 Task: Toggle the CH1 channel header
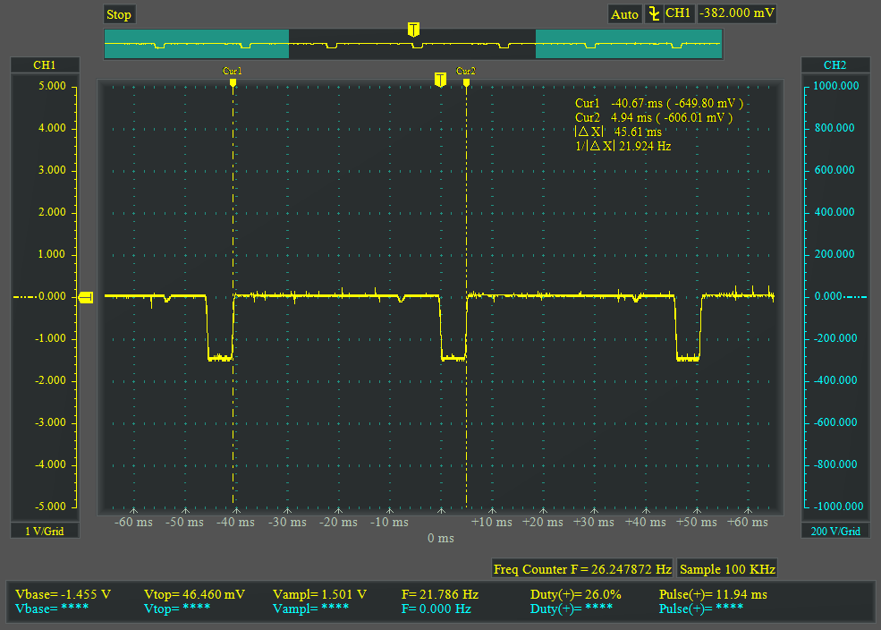[x=45, y=65]
